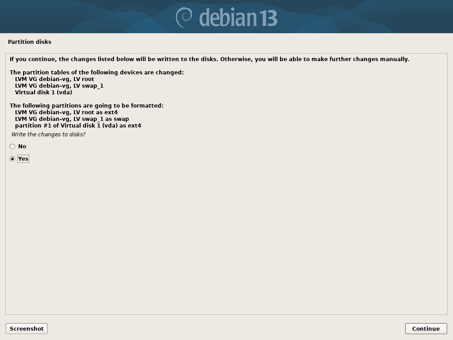Click the "Partition disks" page heading
The height and width of the screenshot is (340, 453).
coord(30,42)
